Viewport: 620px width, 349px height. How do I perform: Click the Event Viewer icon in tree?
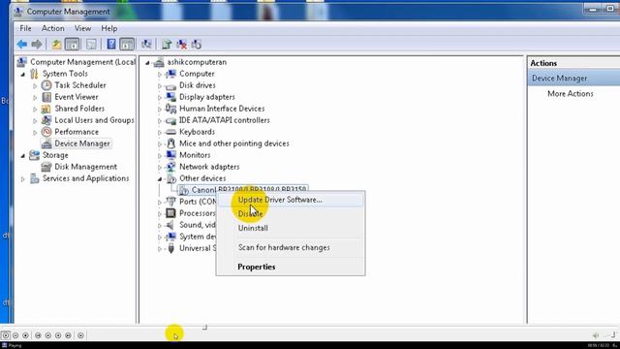click(x=46, y=97)
